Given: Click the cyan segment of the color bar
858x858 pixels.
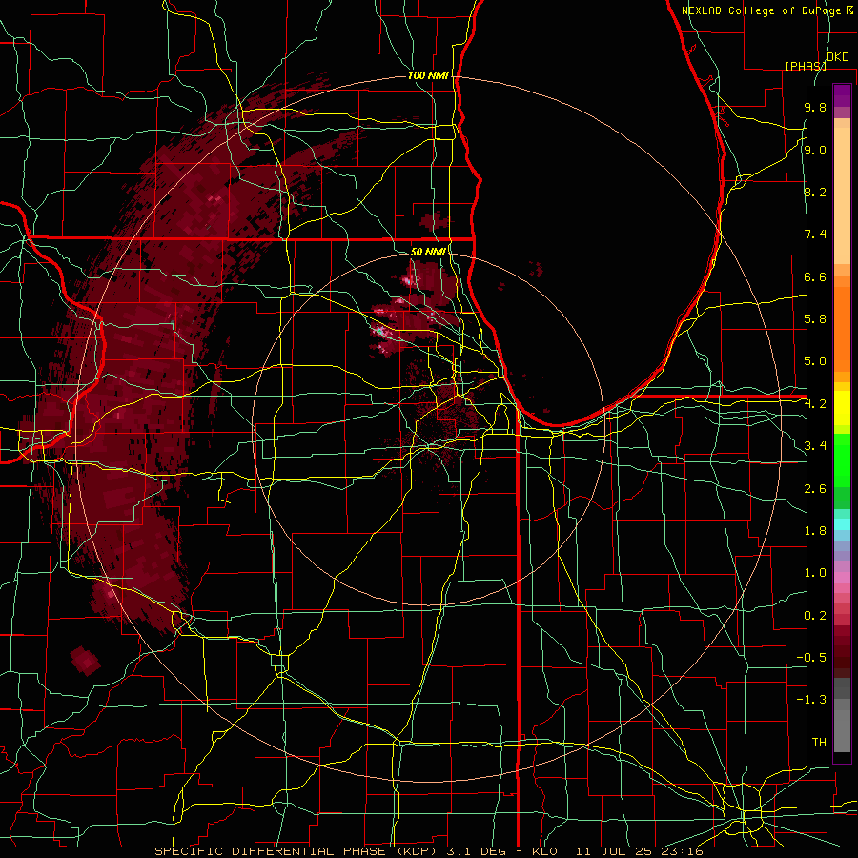Looking at the screenshot, I should tap(842, 524).
